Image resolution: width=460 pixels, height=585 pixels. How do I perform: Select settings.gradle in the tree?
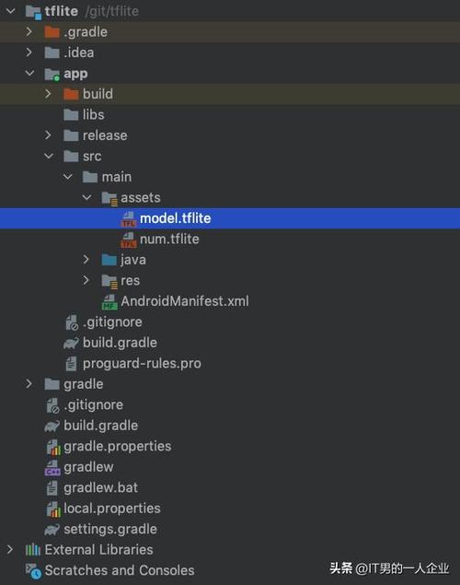110,529
